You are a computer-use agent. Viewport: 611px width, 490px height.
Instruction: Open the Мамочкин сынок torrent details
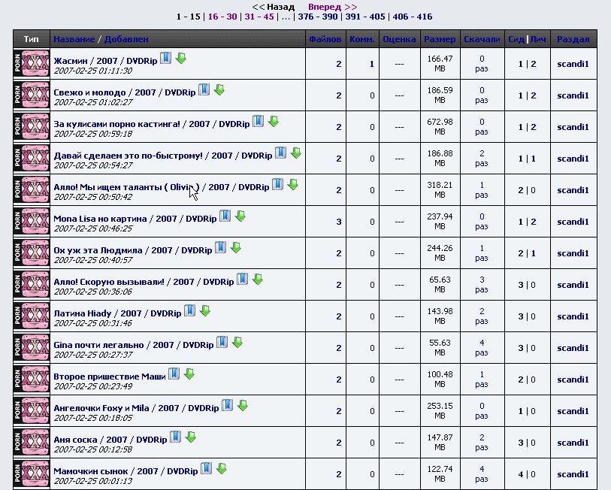point(126,471)
